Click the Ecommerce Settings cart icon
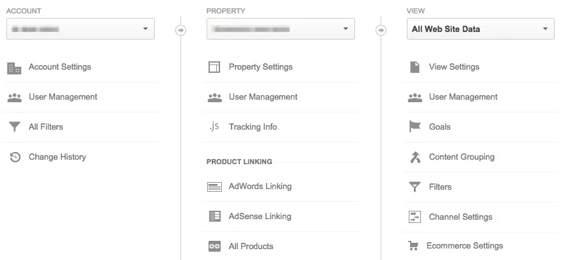Viewport: 561px width, 260px height. tap(415, 246)
